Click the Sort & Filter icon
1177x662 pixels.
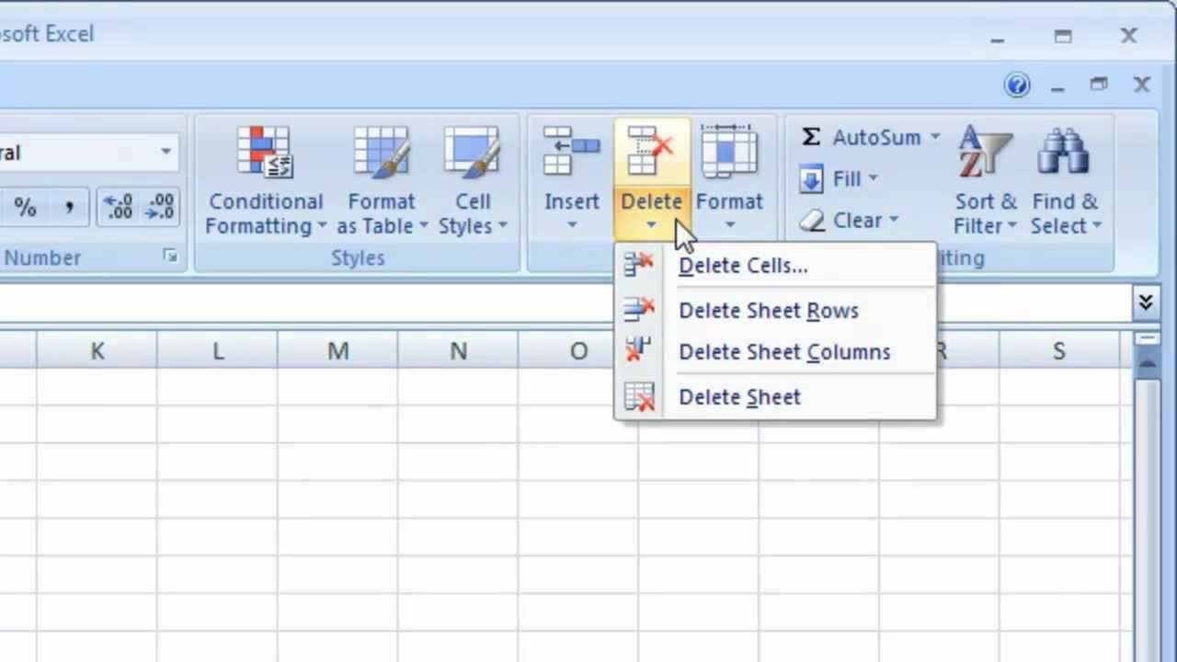point(985,153)
